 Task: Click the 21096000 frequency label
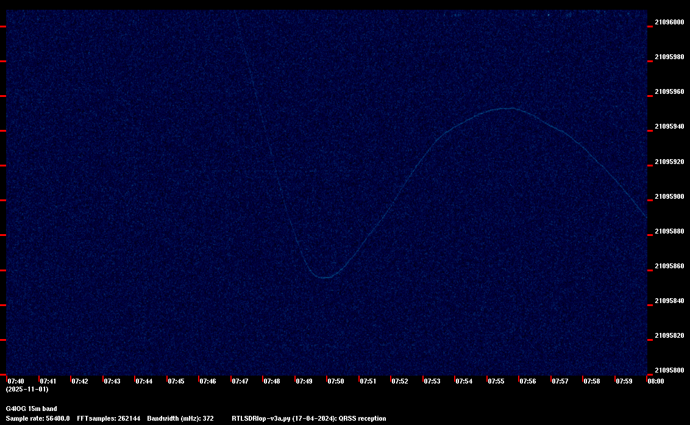(669, 22)
